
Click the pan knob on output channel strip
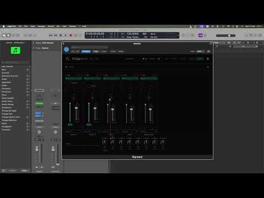click(56, 132)
